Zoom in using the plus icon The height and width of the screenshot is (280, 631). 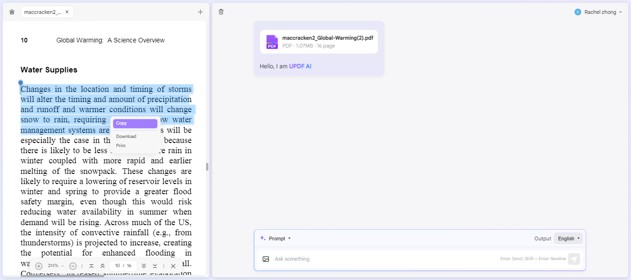coord(39,266)
